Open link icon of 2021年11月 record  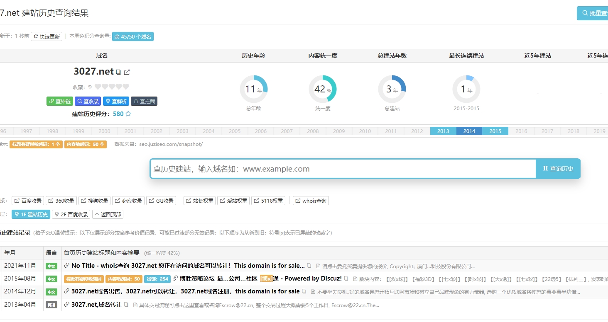point(66,266)
